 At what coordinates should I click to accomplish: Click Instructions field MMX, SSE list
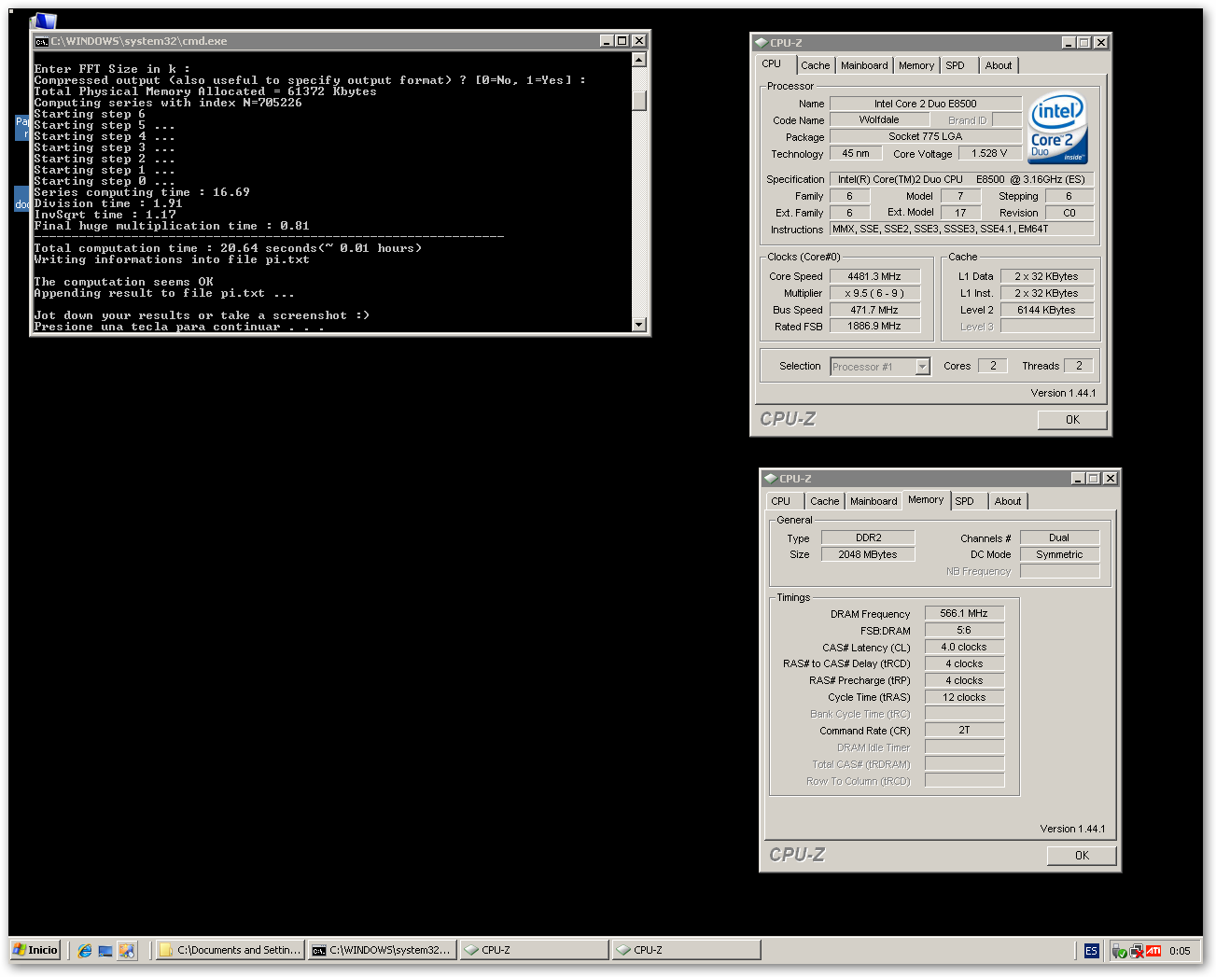click(962, 229)
